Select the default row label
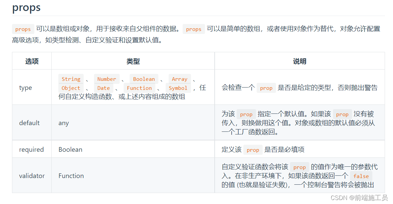Image resolution: width=393 pixels, height=204 pixels. click(29, 122)
